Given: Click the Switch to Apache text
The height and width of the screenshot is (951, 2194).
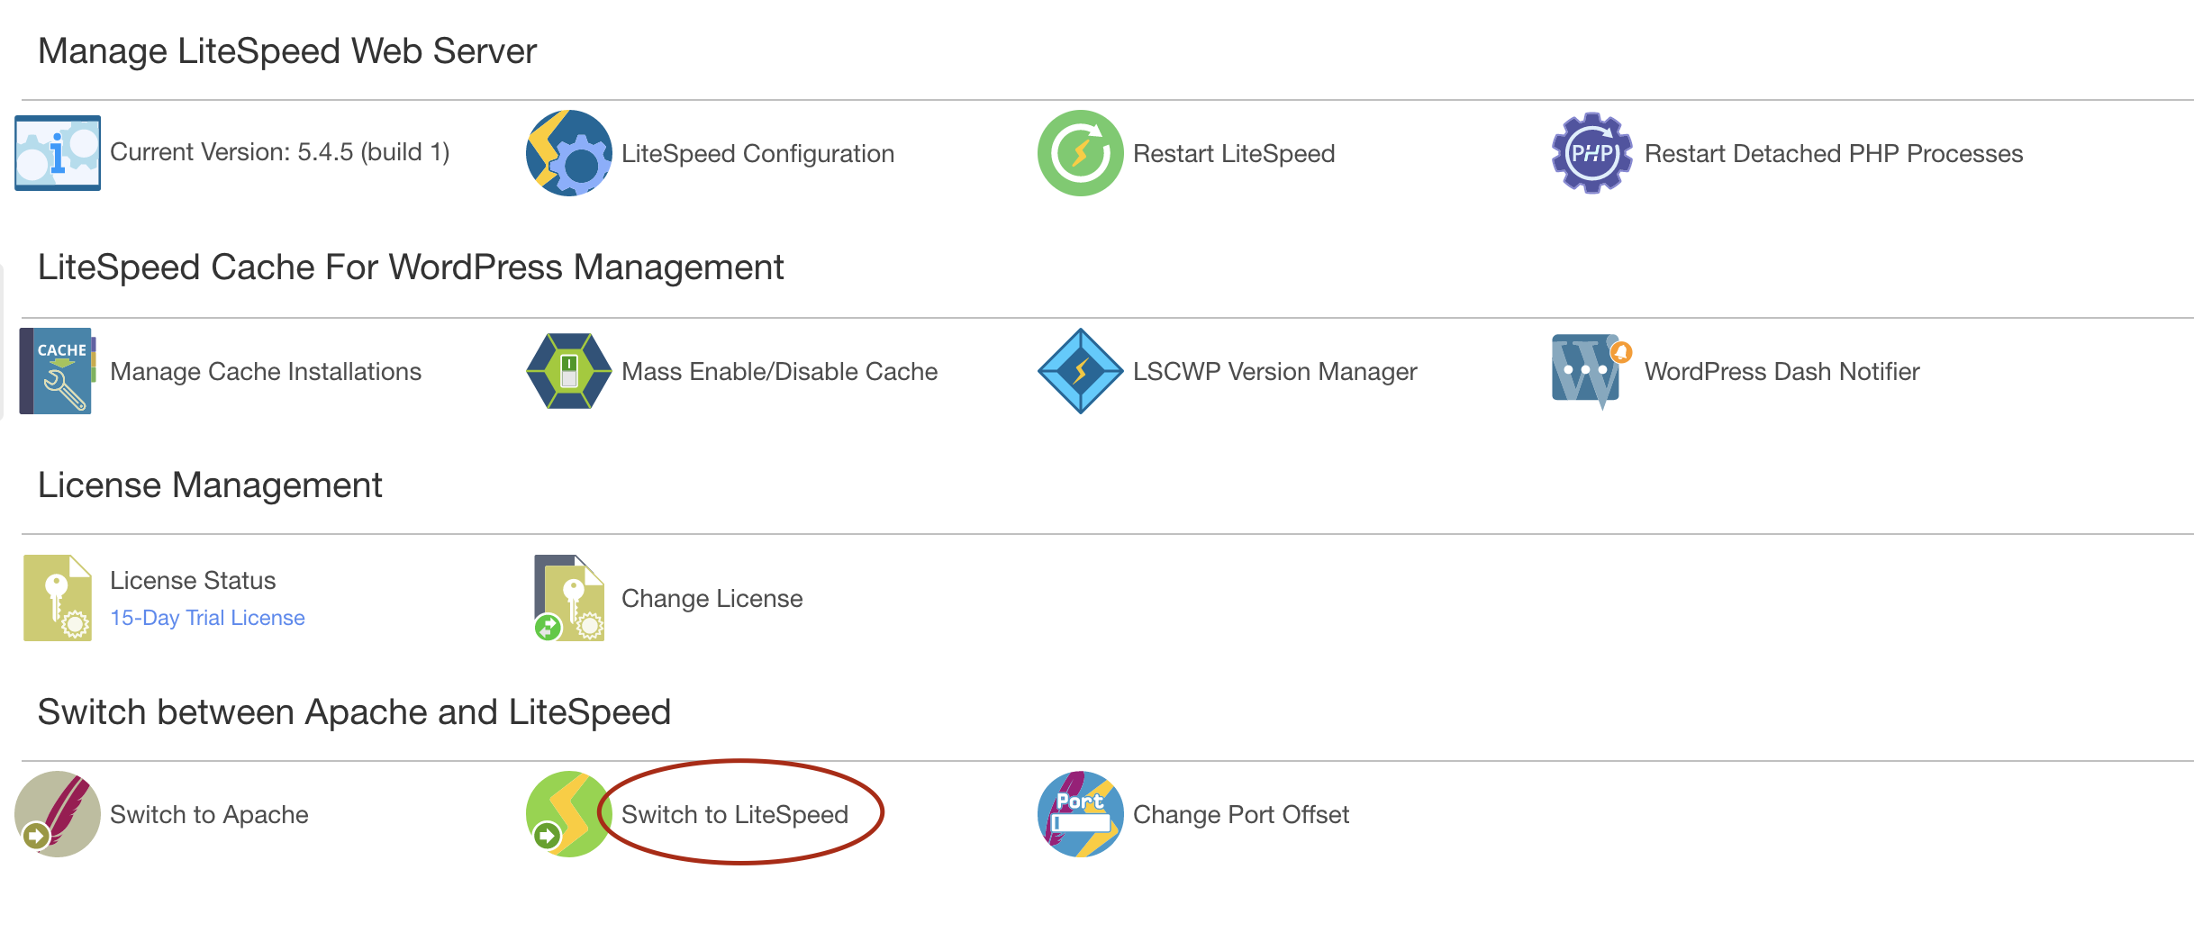Looking at the screenshot, I should point(209,814).
